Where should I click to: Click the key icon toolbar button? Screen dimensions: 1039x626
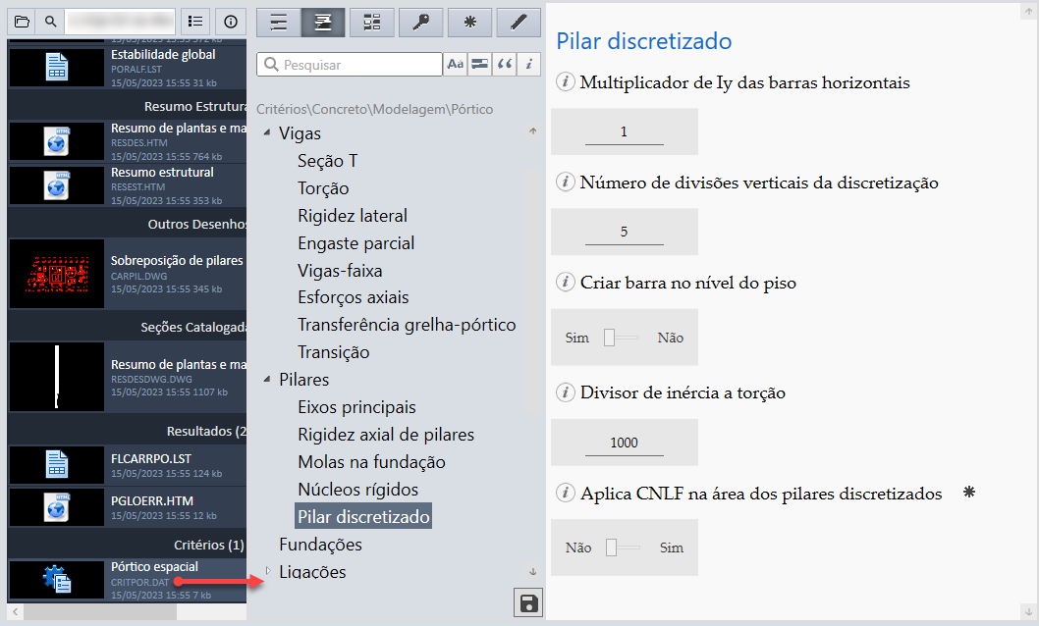pyautogui.click(x=420, y=22)
